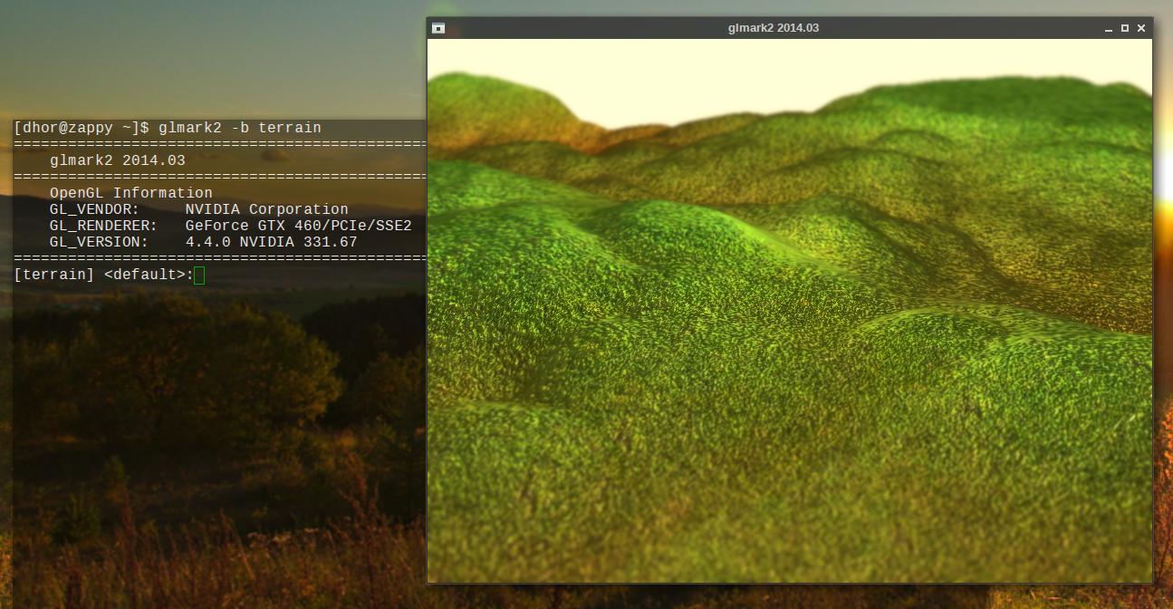
Task: Click the '<default>:' text in terminal
Action: pos(149,275)
